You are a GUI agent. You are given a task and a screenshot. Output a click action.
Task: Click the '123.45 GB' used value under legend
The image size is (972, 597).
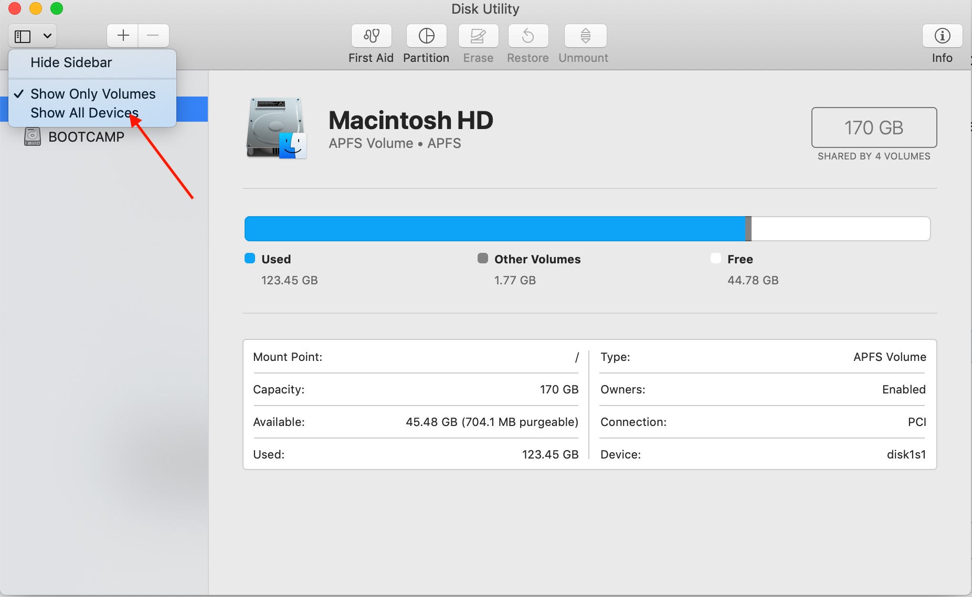290,280
